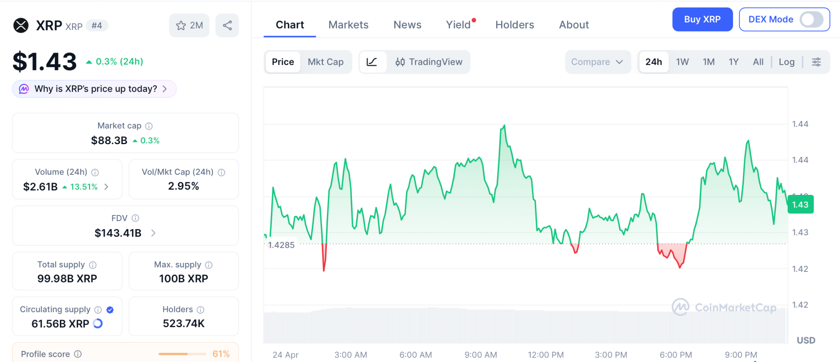The image size is (840, 362).
Task: Switch chart to Mkt Cap view
Action: click(x=326, y=62)
